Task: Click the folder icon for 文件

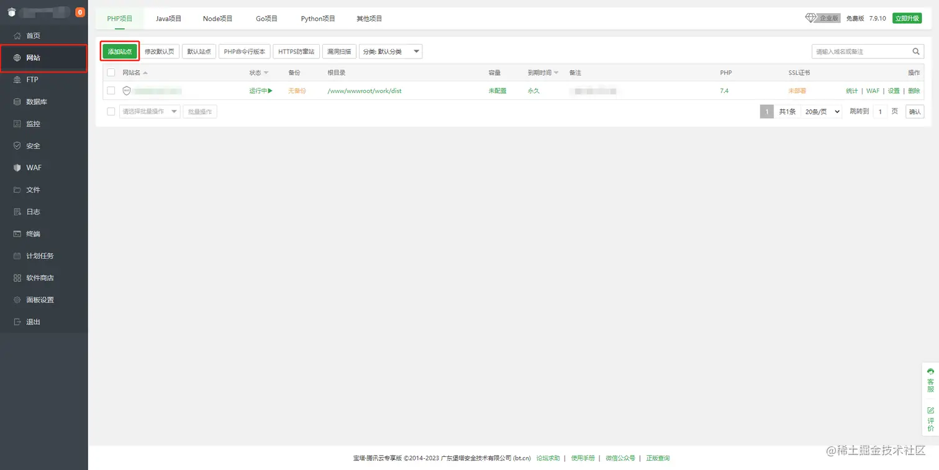Action: coord(17,190)
